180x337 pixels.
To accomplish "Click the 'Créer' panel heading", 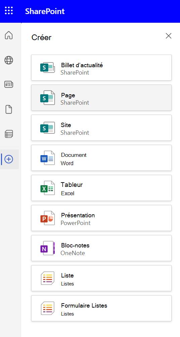I will point(41,37).
